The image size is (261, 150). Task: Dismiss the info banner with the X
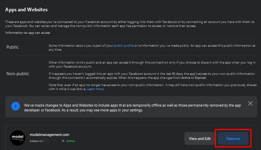tap(250, 103)
